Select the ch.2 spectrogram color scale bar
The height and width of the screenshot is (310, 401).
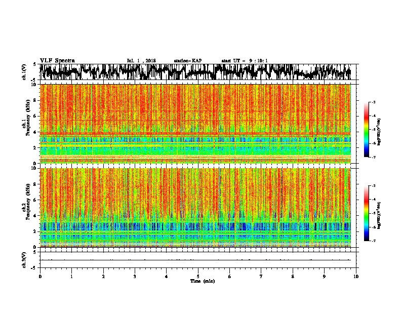point(366,213)
